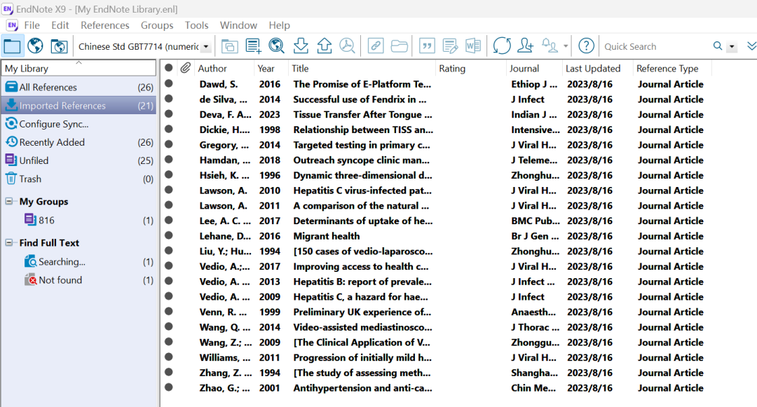This screenshot has height=407, width=757.
Task: Switch to Local Library Mode
Action: point(12,46)
